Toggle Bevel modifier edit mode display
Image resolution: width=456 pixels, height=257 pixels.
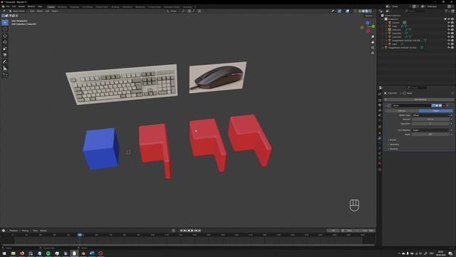433,106
